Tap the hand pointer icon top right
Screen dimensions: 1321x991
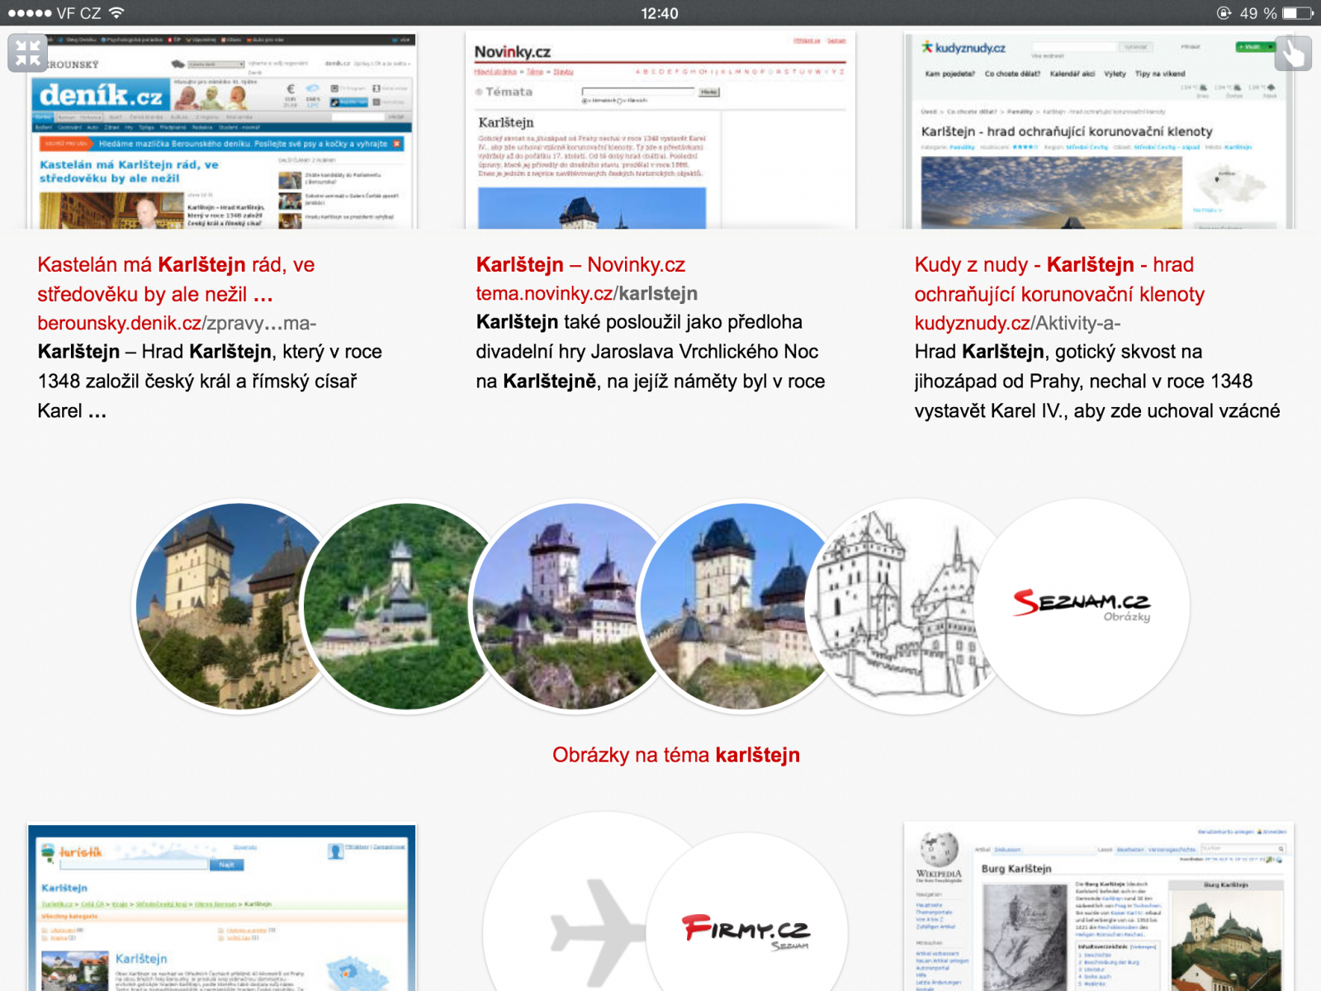1292,52
